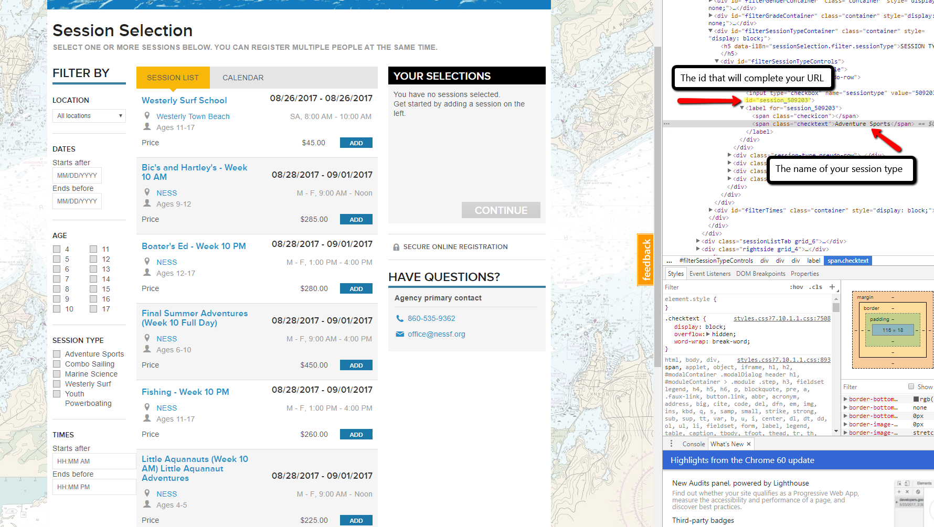Open the three-dot menu of the Console drawer
Viewport: 934px width, 527px height.
point(671,444)
